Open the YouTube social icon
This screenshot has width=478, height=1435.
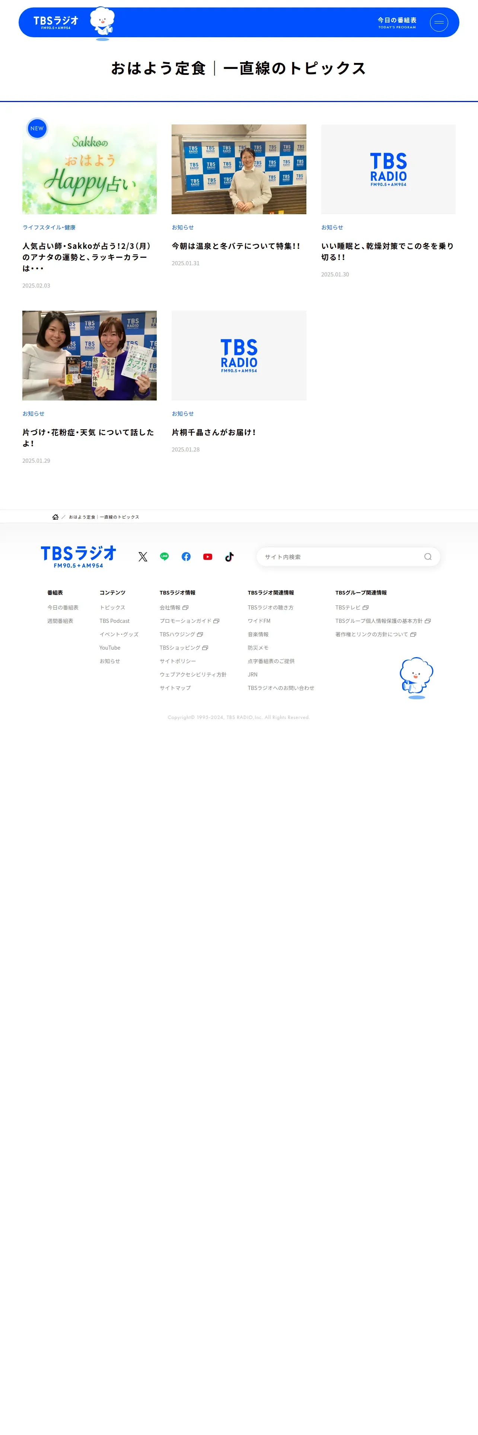tap(208, 557)
